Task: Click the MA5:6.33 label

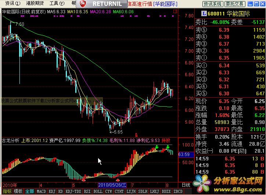Action: pyautogui.click(x=56, y=11)
